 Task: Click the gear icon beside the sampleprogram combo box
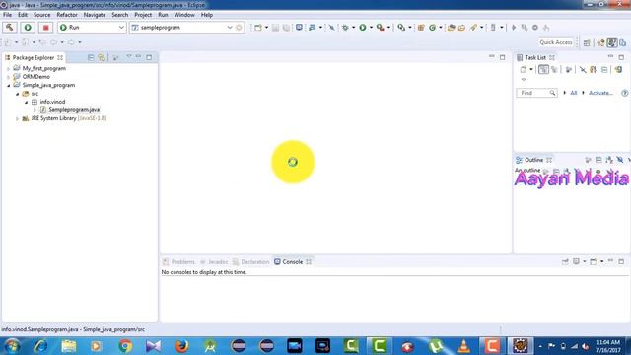coord(239,28)
